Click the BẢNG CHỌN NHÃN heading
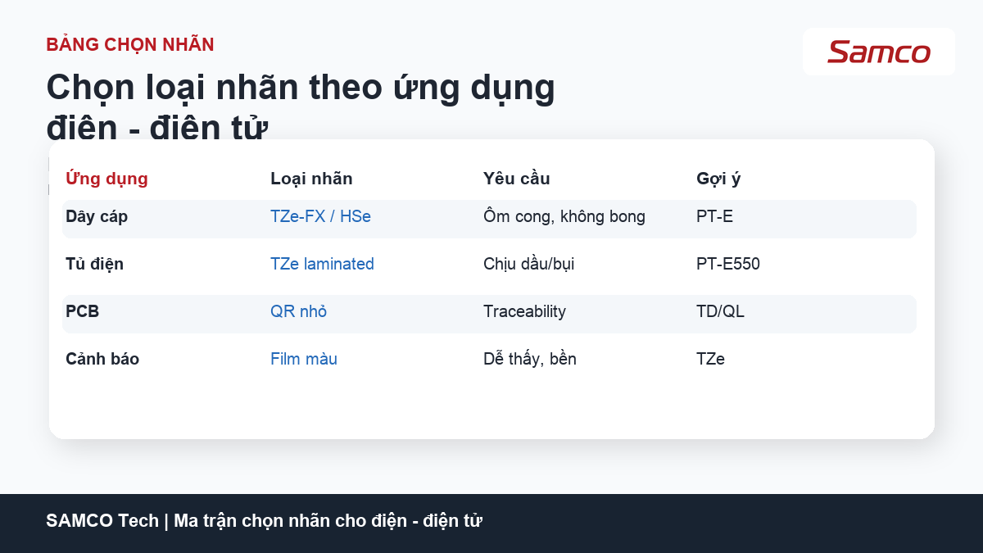983x553 pixels. pos(130,45)
